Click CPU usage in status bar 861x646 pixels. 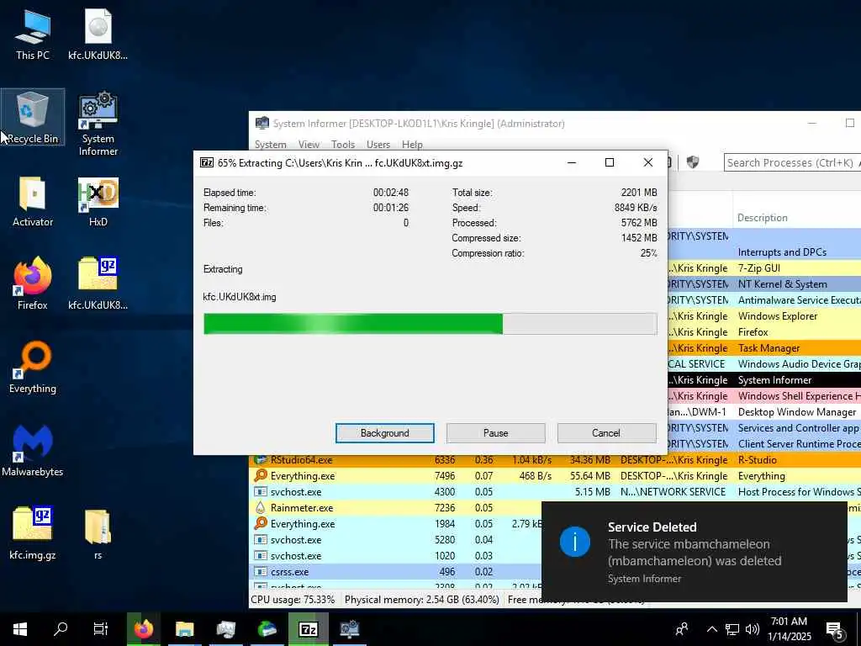pos(293,599)
